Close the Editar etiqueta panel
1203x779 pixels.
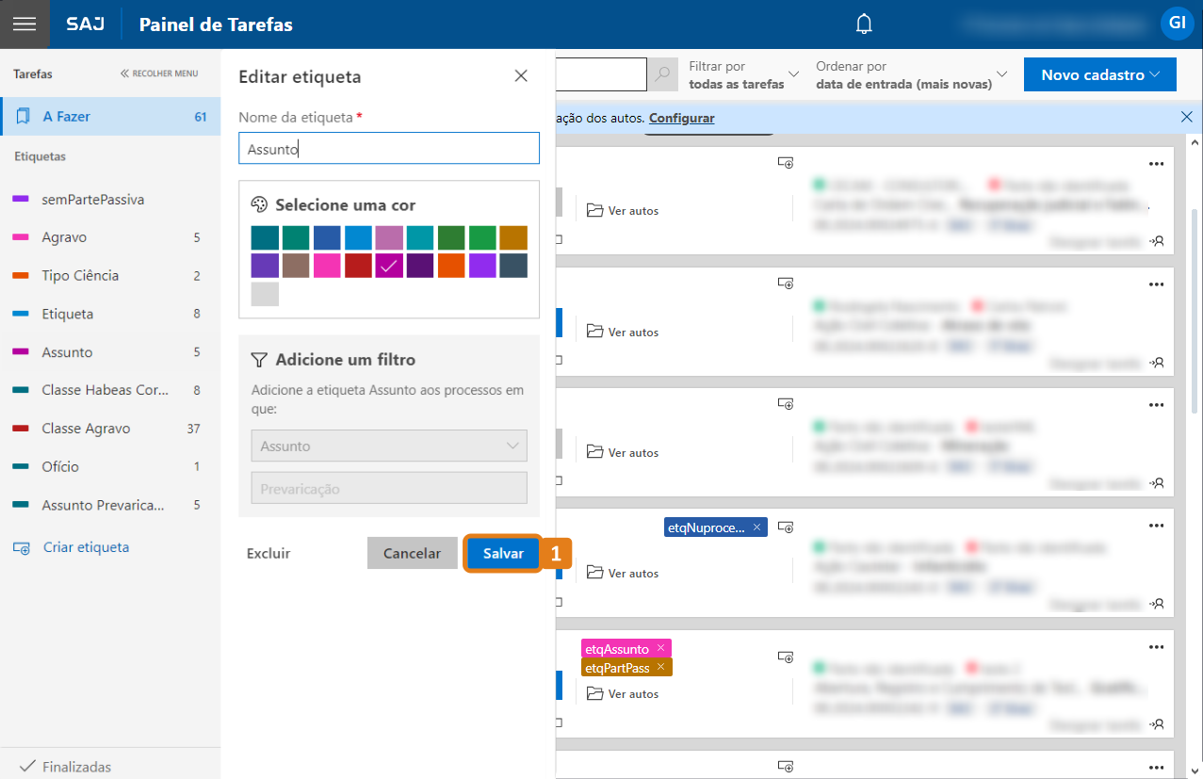click(521, 76)
